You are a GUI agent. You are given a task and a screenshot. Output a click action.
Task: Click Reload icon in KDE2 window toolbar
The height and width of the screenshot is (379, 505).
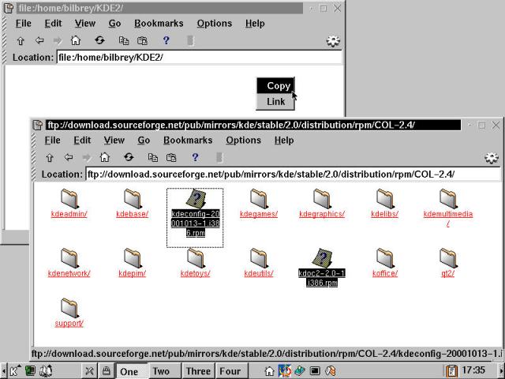pos(99,40)
